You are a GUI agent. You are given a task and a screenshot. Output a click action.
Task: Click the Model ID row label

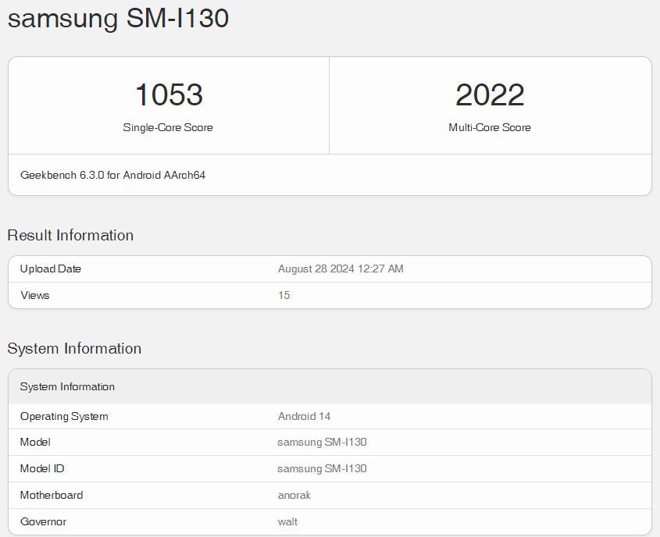(42, 468)
